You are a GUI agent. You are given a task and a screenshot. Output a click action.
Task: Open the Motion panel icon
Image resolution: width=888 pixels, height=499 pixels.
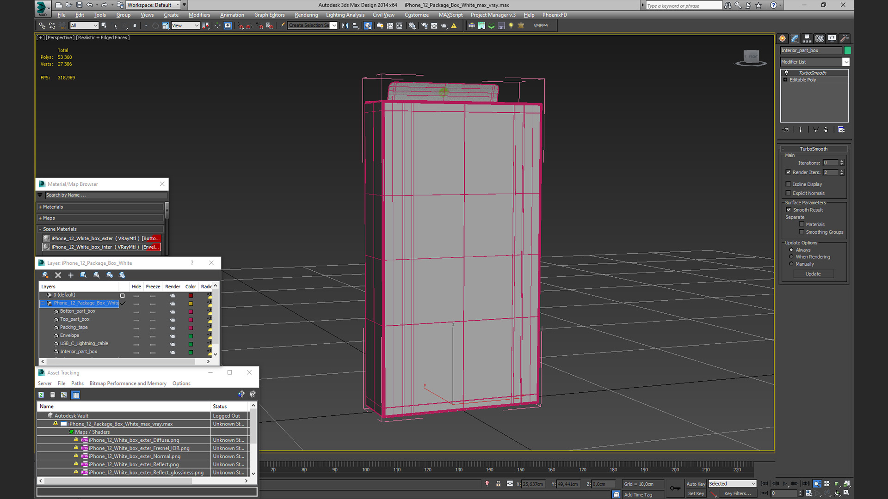coord(820,38)
